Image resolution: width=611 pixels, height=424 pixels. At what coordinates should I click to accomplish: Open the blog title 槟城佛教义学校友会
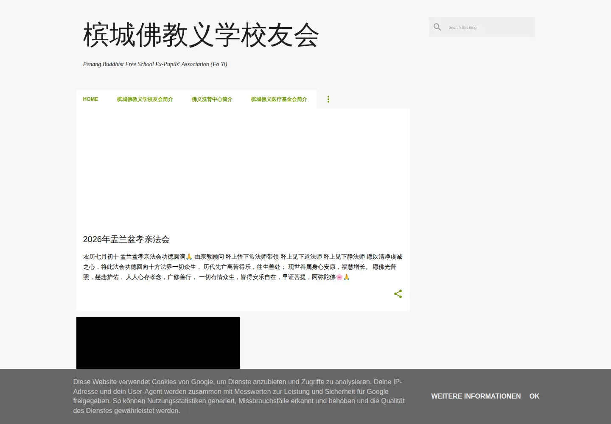pyautogui.click(x=201, y=35)
